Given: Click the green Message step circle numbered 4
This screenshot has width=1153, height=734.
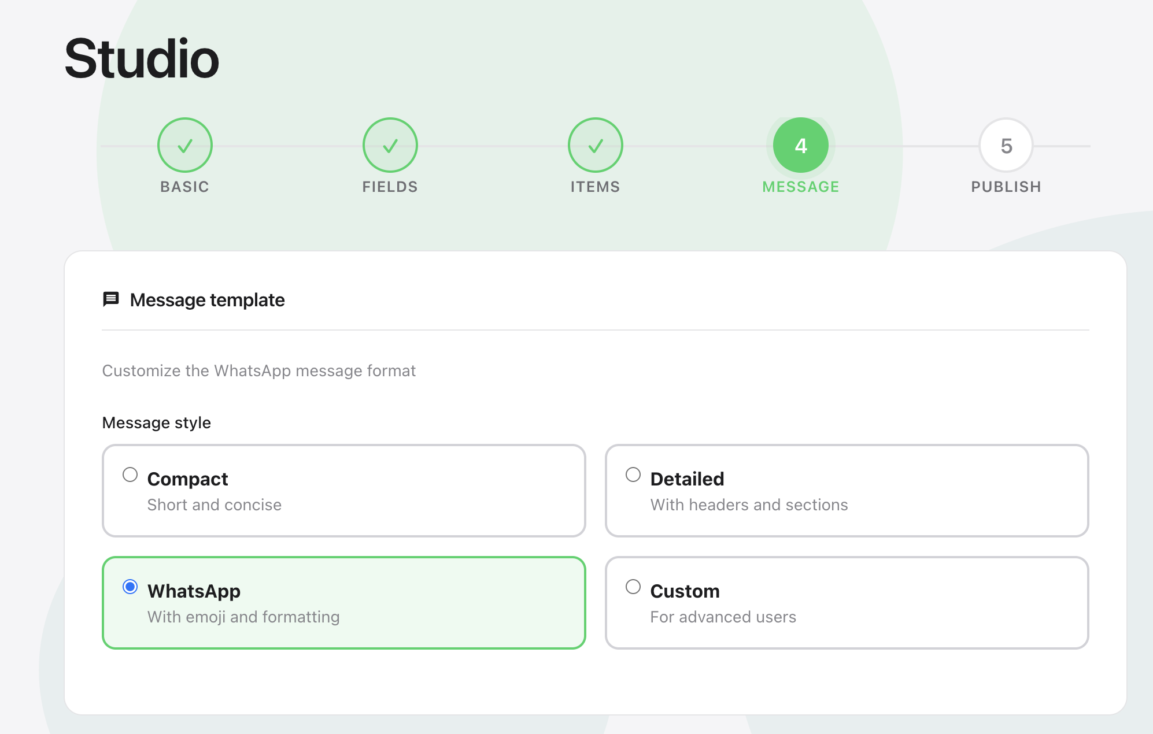Looking at the screenshot, I should [800, 145].
